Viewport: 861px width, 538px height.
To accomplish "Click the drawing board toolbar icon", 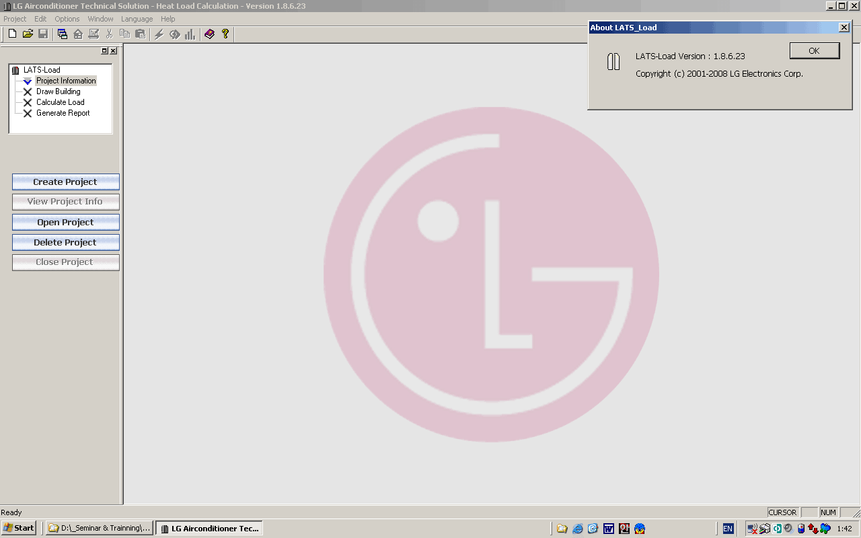I will coord(93,34).
